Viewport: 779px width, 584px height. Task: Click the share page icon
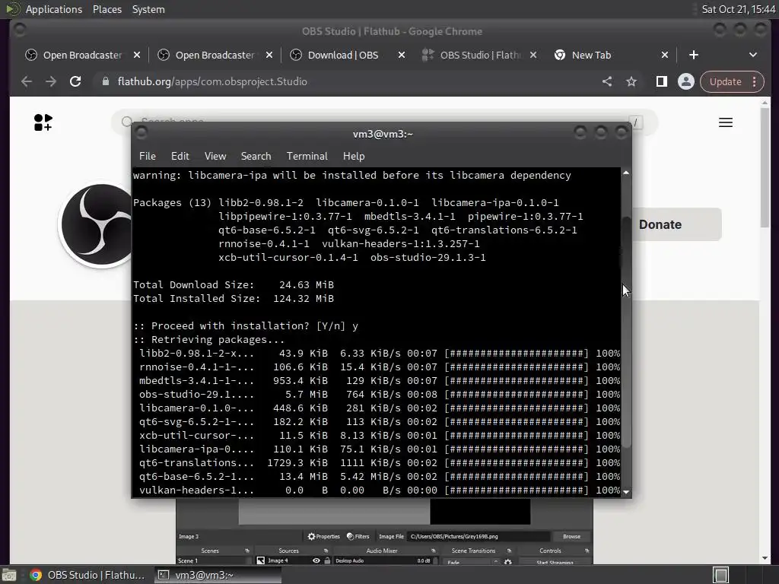pos(606,81)
